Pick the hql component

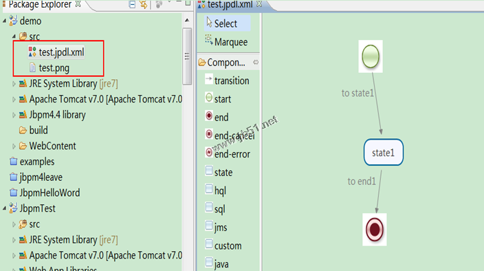(x=216, y=191)
